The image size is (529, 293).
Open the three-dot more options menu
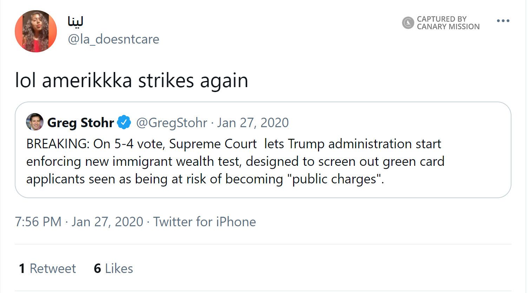tap(503, 21)
